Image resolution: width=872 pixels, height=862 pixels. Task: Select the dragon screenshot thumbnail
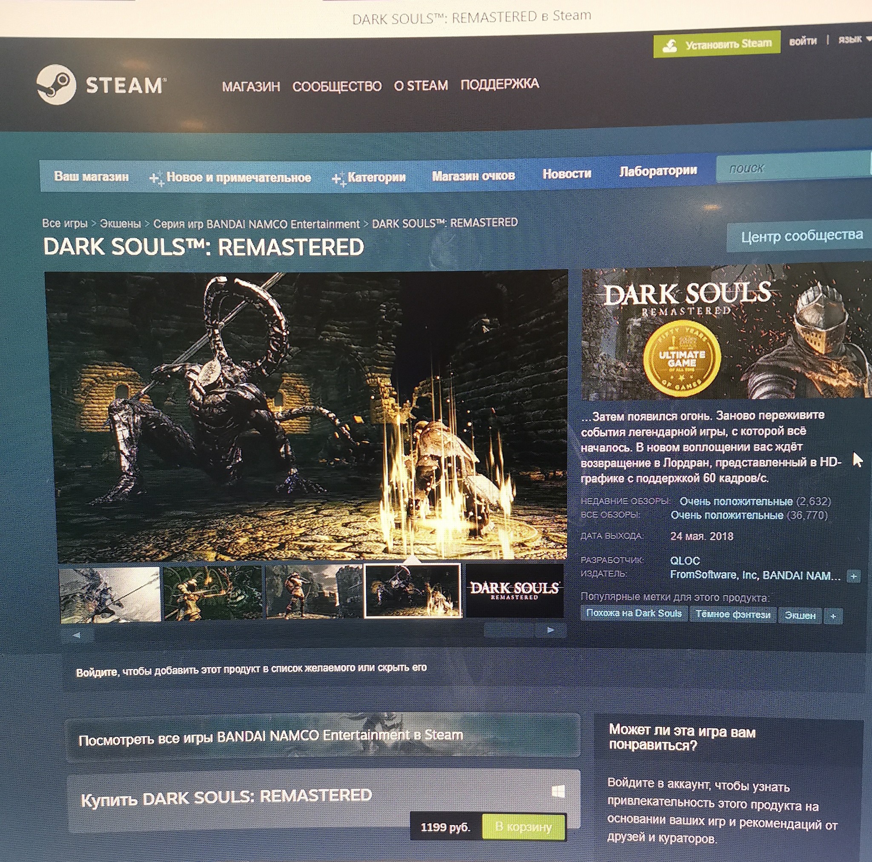(x=110, y=594)
